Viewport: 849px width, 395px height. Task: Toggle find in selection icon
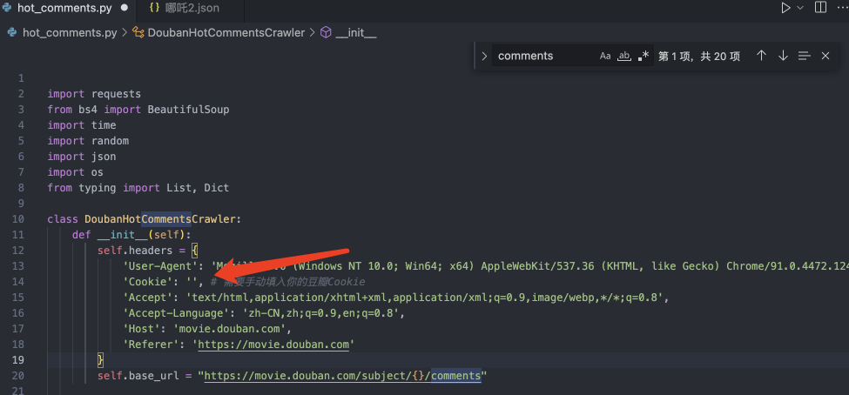coord(804,56)
